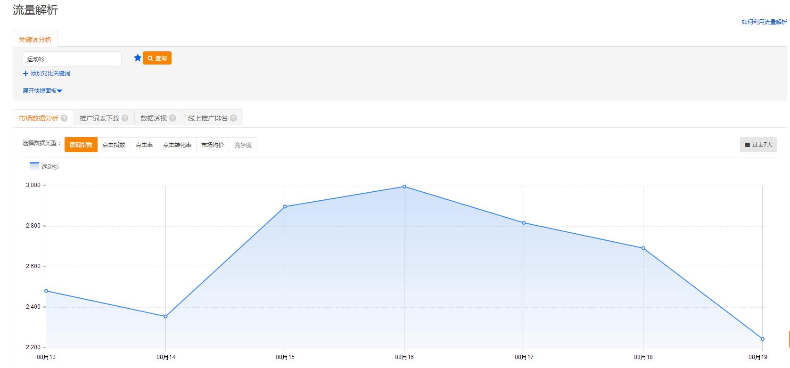The height and width of the screenshot is (368, 790).
Task: Open the 过去7天 date range dropdown
Action: tap(758, 145)
